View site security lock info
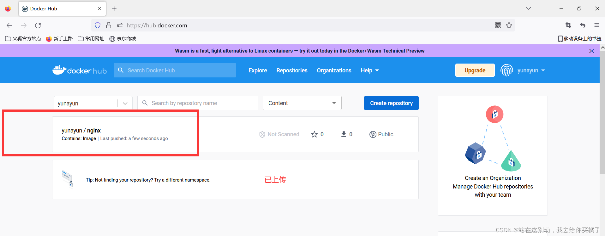This screenshot has height=236, width=605. pos(109,25)
